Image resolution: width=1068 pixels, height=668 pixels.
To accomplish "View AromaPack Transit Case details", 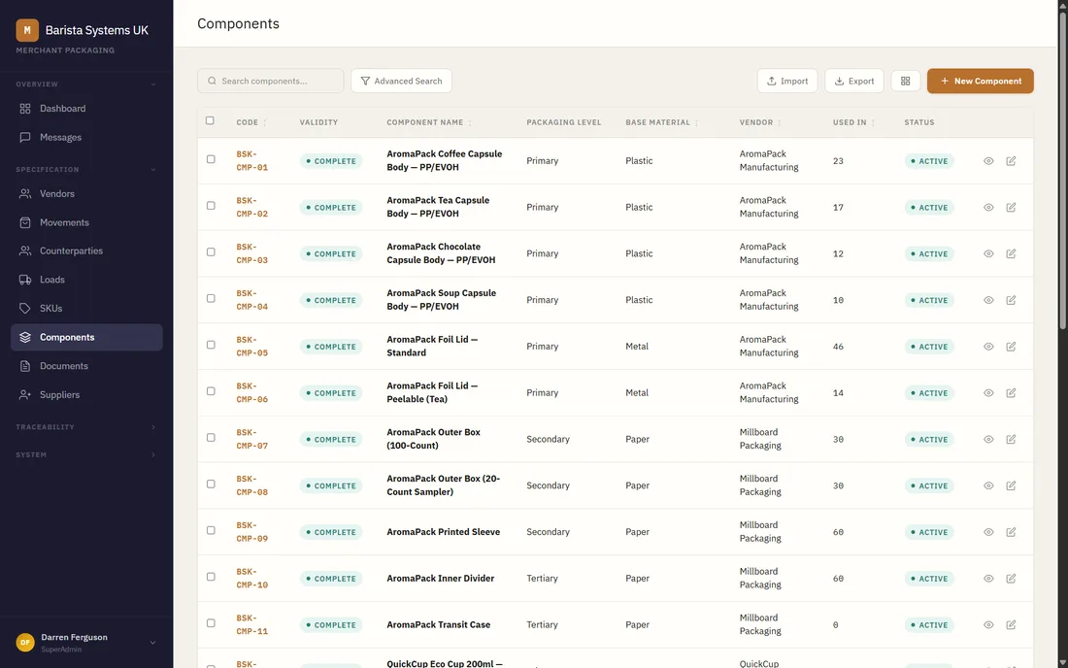I will 988,624.
